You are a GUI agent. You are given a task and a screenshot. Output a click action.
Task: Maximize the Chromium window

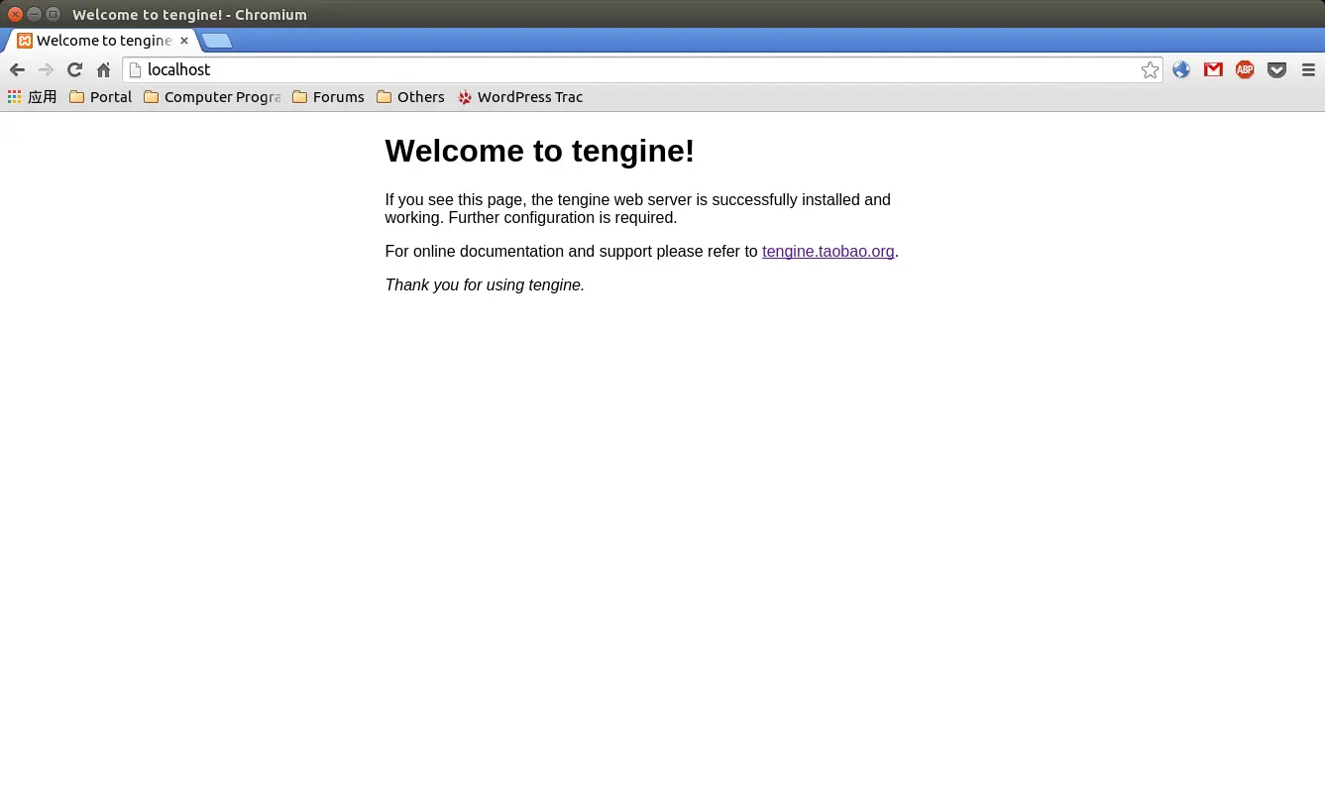tap(53, 14)
